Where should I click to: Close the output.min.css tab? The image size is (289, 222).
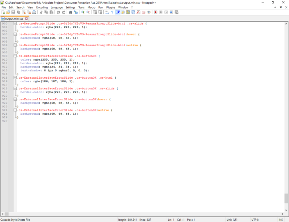(27, 18)
